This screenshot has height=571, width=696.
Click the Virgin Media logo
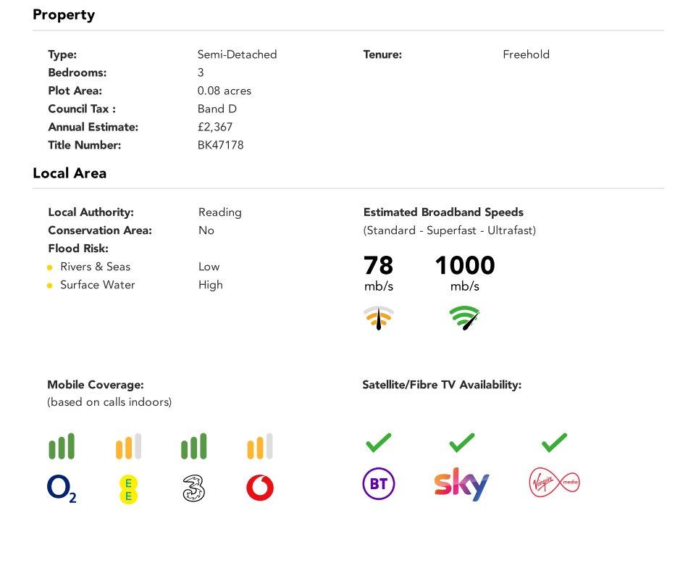coord(554,483)
